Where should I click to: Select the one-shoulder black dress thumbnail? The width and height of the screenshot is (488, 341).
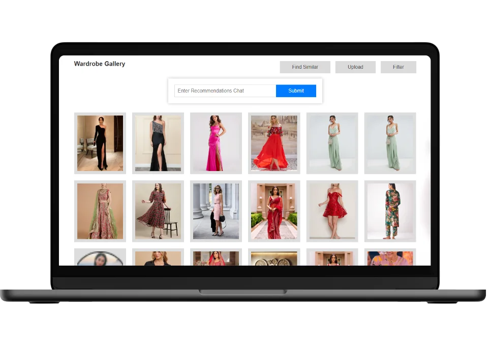click(x=158, y=143)
